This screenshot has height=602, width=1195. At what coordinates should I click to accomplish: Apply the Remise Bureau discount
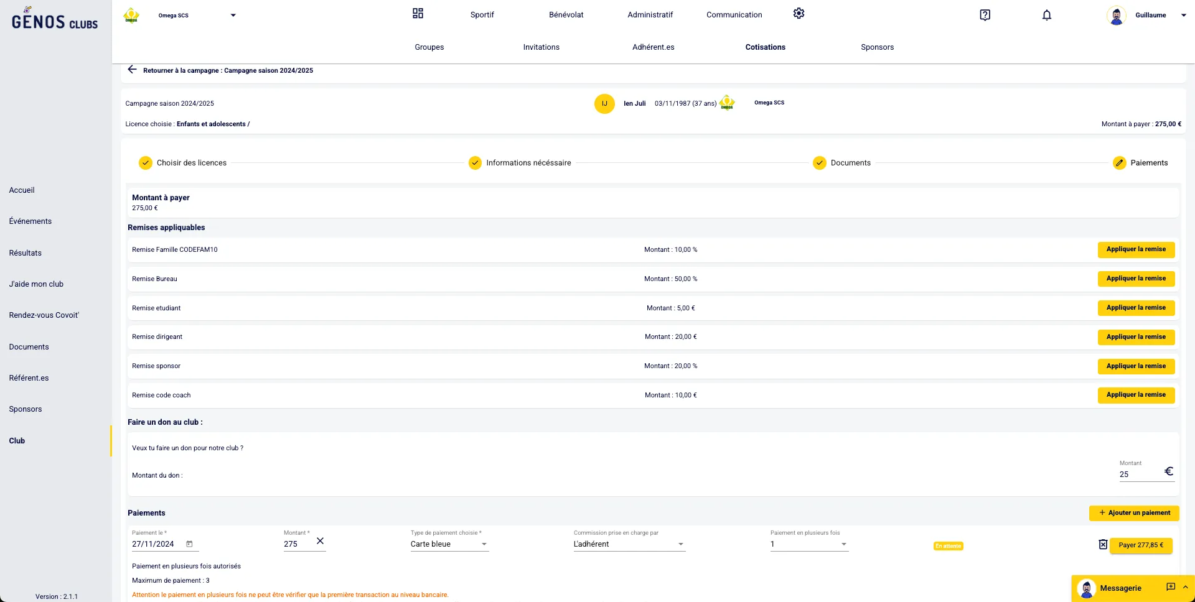click(1135, 279)
